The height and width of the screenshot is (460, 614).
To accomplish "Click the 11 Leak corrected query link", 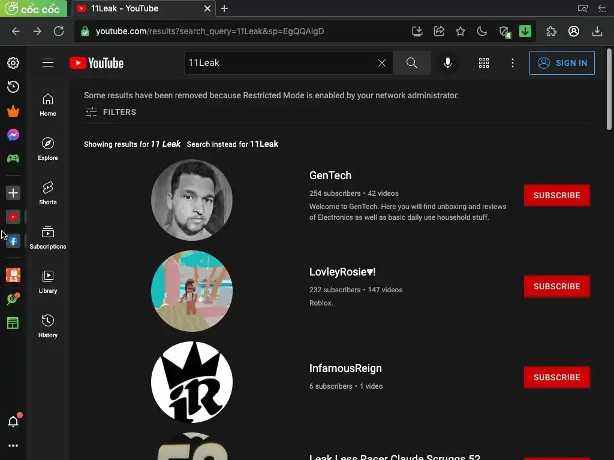I will click(165, 144).
